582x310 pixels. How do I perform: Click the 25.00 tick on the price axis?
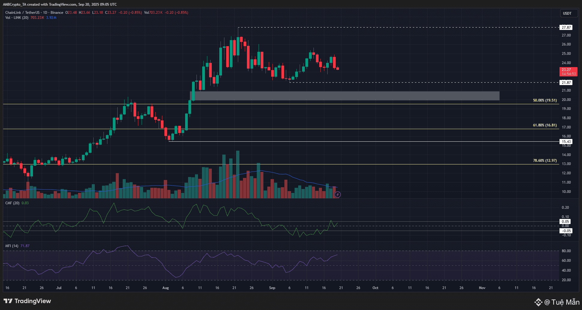click(x=566, y=54)
